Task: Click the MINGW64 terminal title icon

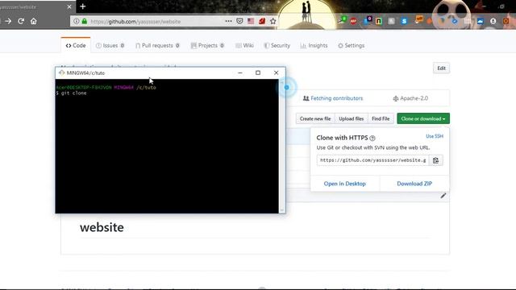Action: point(61,72)
